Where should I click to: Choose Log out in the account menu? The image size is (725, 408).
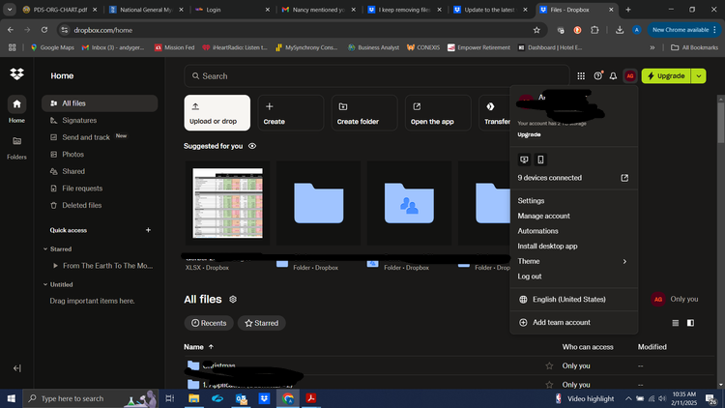(x=530, y=277)
